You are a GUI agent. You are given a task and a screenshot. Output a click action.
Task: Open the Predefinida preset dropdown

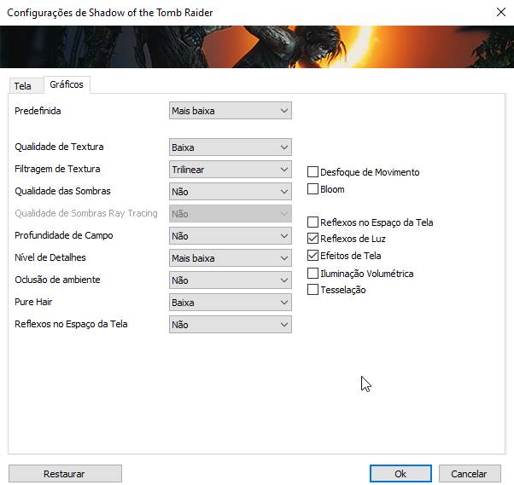coord(230,110)
